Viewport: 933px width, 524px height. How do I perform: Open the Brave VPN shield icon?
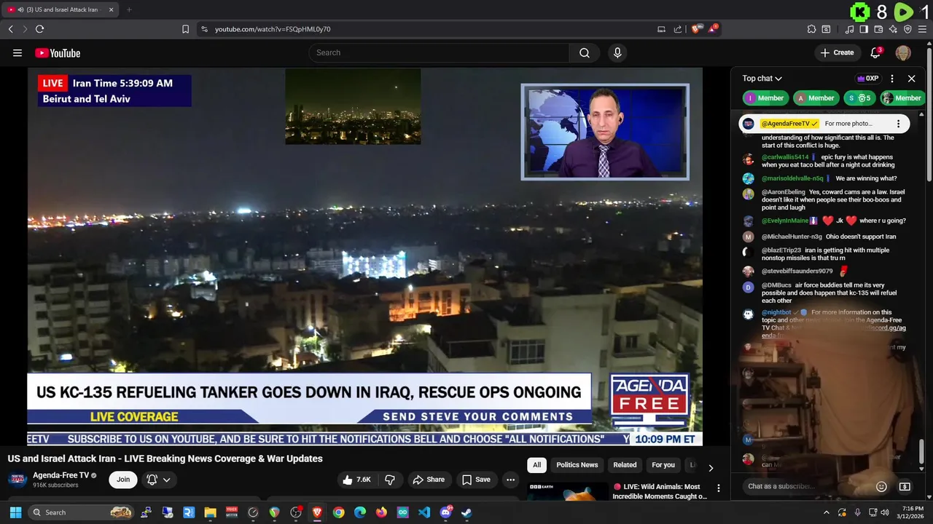[x=907, y=29]
